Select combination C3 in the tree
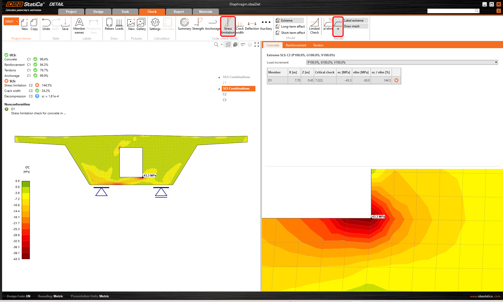The width and height of the screenshot is (503, 302). 225,100
